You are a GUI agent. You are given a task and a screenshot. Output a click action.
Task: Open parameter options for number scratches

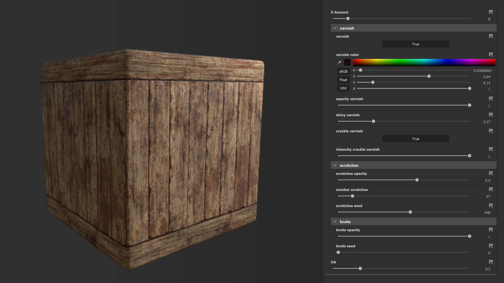click(491, 189)
